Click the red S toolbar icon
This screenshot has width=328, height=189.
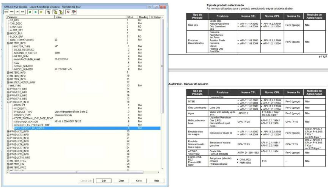[x=68, y=12]
